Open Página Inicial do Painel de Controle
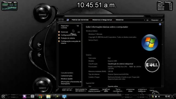Image resolution: width=176 pixels, height=99 pixels. [x=70, y=27]
